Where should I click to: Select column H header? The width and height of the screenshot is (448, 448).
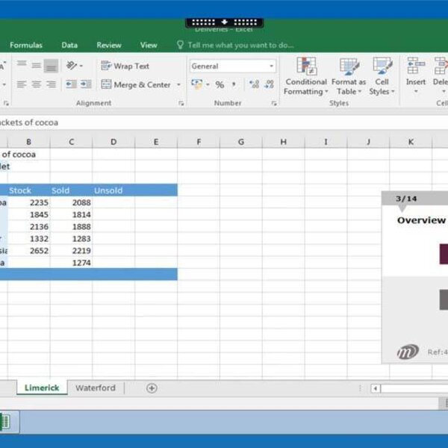coord(284,142)
